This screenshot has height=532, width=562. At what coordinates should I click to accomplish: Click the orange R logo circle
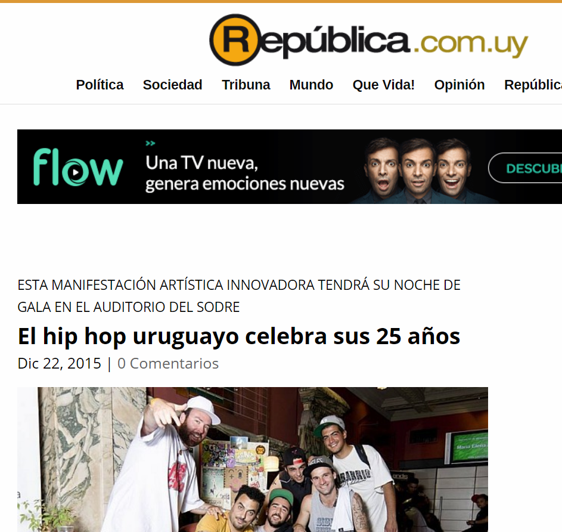pos(235,40)
